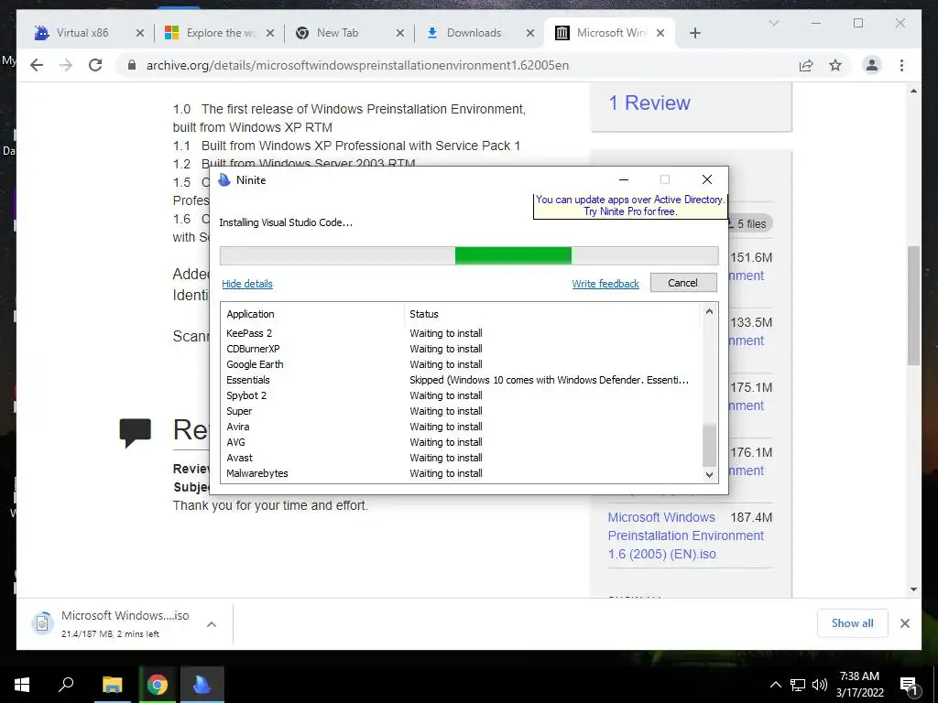Click the Ninite install progress bar

[469, 256]
